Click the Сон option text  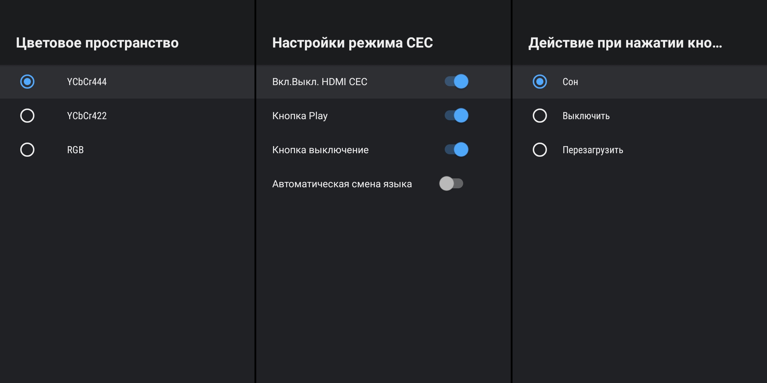570,82
